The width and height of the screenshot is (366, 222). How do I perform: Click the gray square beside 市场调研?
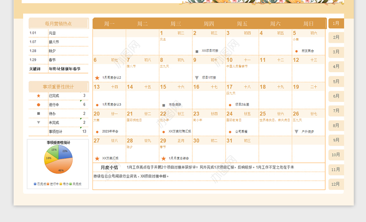pyautogui.click(x=163, y=105)
